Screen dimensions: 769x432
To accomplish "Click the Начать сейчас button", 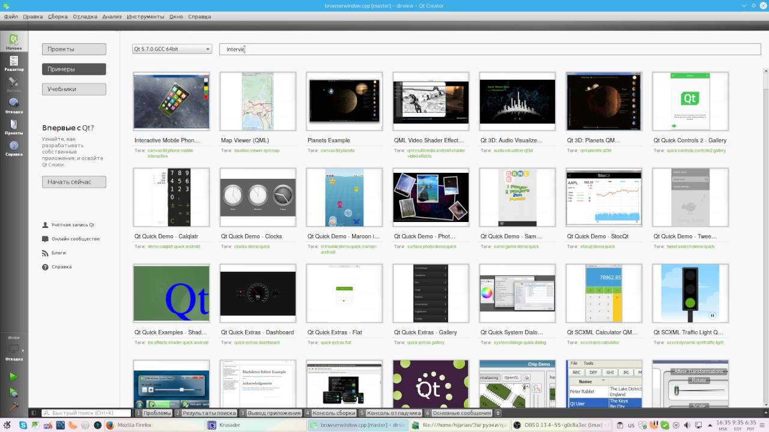I will coord(74,182).
